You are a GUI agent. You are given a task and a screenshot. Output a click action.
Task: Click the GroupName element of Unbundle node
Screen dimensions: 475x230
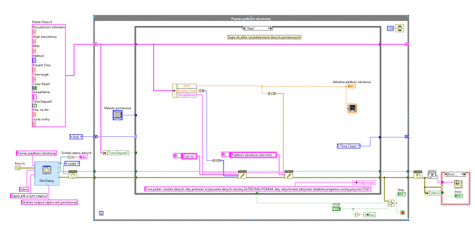pos(187,95)
